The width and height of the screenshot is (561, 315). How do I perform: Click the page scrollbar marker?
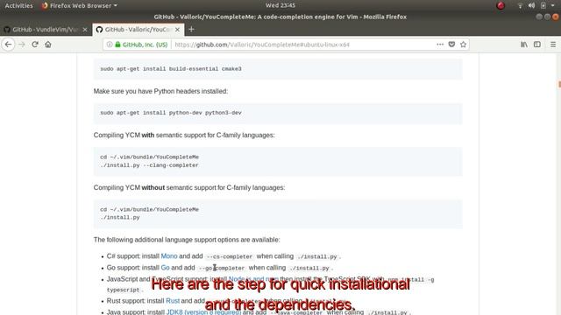(x=559, y=84)
